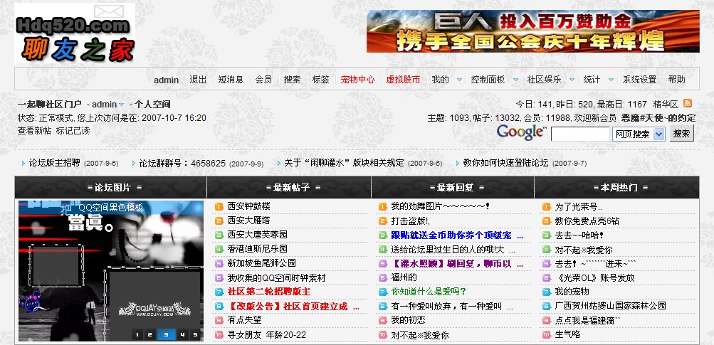Click number 10 icon beside 生气咯

click(547, 335)
